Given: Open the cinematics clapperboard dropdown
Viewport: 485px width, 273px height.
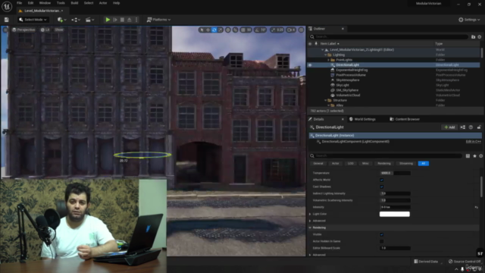Looking at the screenshot, I should (89, 20).
